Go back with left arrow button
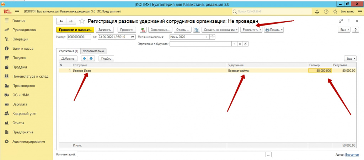 click(x=61, y=21)
